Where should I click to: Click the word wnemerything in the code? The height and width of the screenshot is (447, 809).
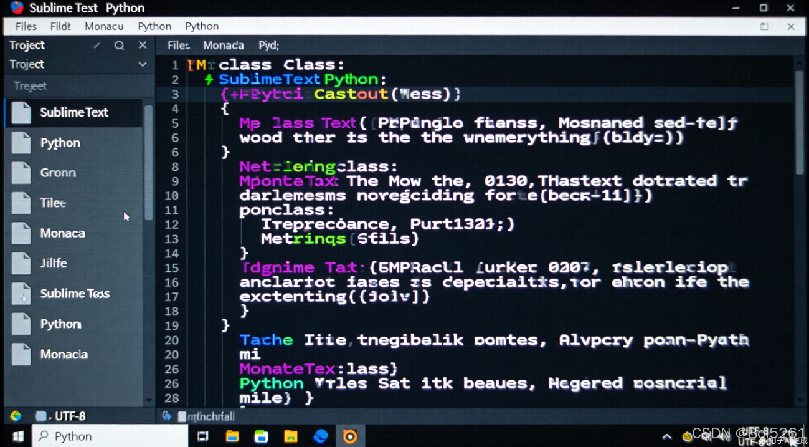click(x=526, y=138)
